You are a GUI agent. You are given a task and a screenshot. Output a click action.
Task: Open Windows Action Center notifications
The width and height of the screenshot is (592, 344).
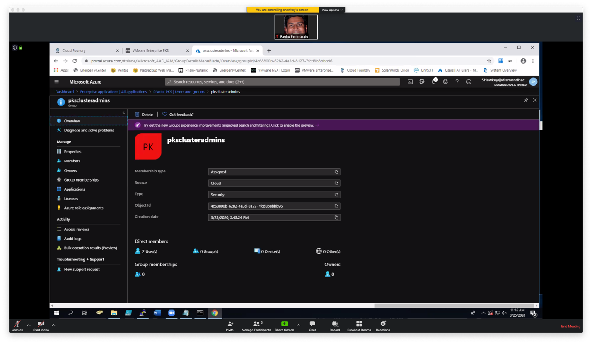tap(534, 313)
